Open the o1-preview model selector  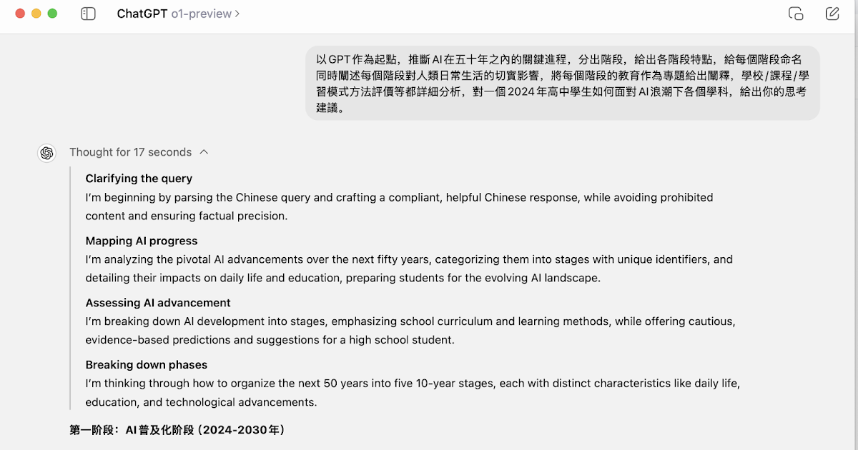202,14
